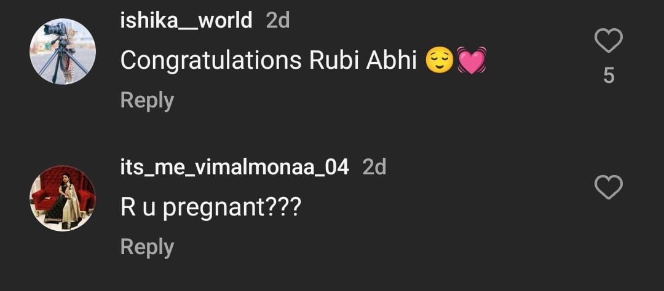This screenshot has width=664, height=291.
Task: Select the 'R u pregnant???' comment text
Action: pyautogui.click(x=210, y=208)
